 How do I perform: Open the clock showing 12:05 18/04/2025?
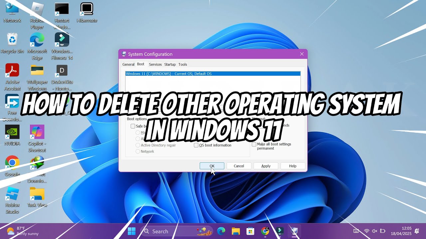tap(401, 231)
